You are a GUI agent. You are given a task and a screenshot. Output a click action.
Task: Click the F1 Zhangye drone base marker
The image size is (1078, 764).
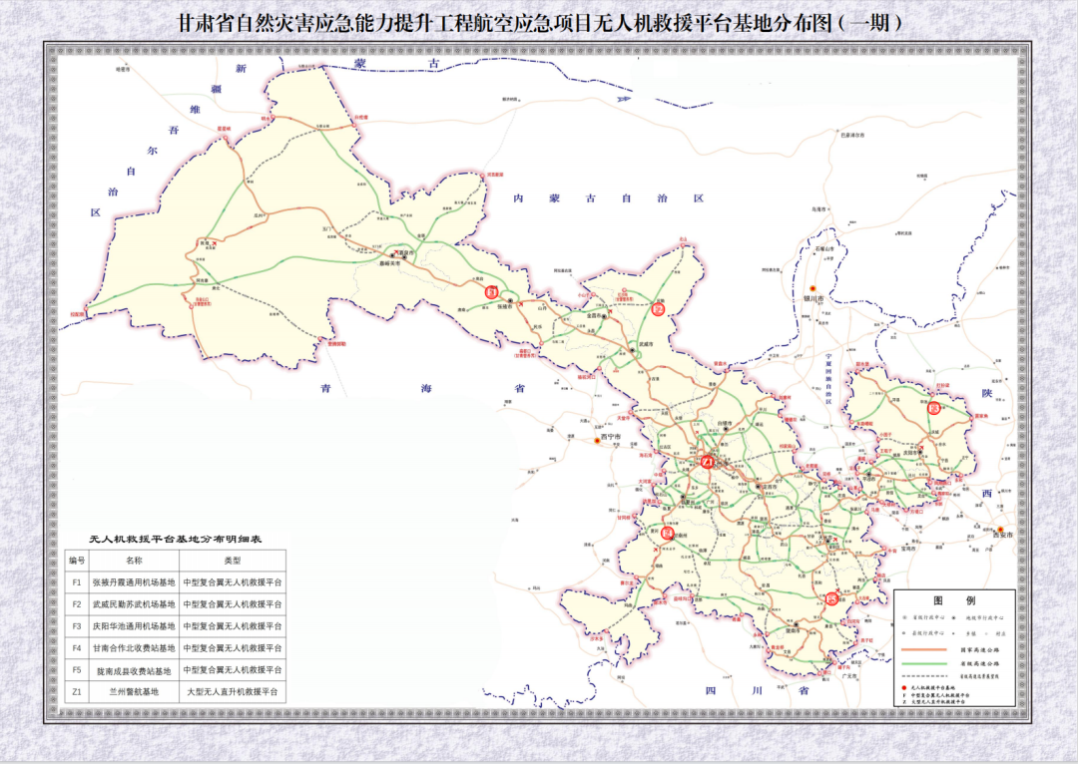pyautogui.click(x=491, y=292)
